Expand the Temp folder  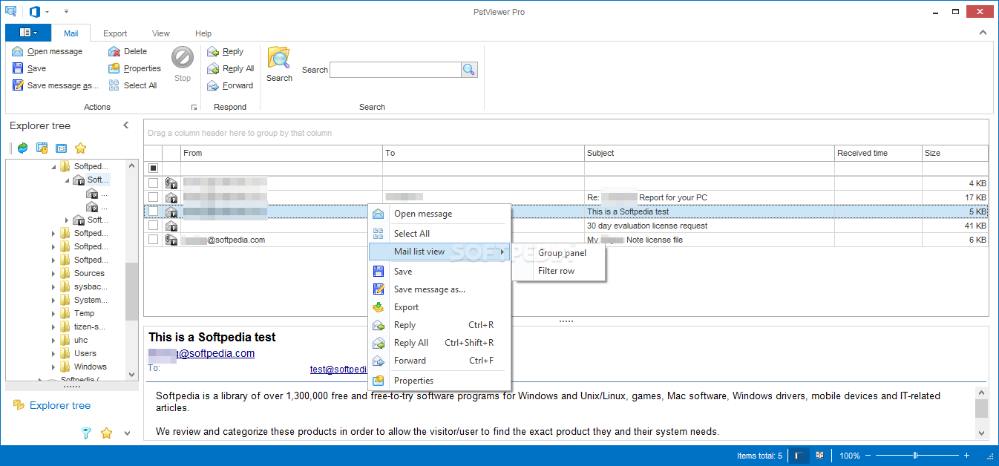[x=53, y=313]
